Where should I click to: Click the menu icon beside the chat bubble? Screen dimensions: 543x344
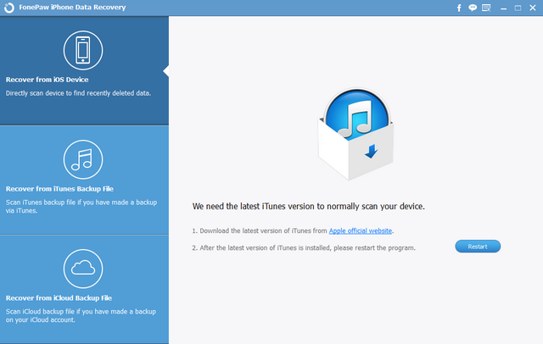485,8
